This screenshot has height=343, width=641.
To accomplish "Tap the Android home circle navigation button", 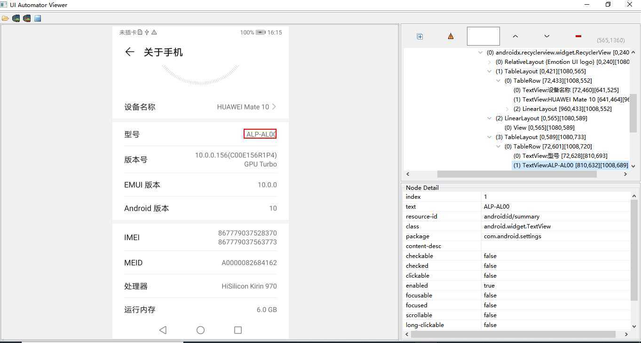I will [200, 330].
